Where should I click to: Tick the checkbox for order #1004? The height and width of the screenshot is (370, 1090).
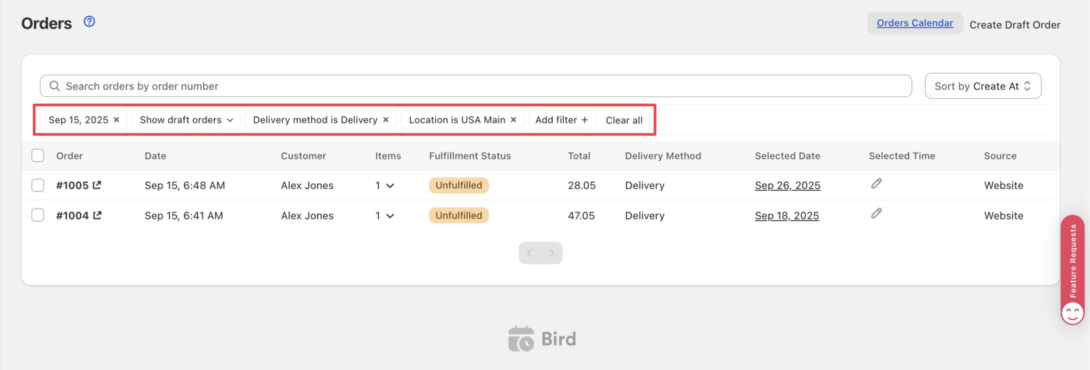38,215
